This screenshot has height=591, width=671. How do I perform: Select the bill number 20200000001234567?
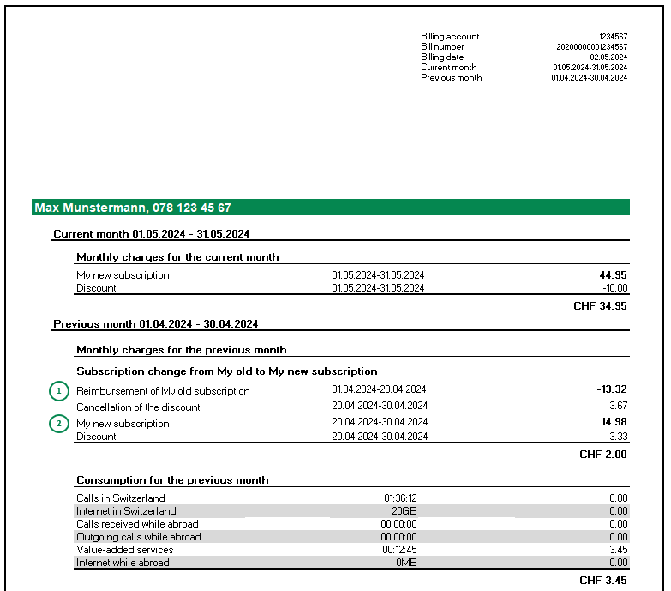click(x=591, y=47)
